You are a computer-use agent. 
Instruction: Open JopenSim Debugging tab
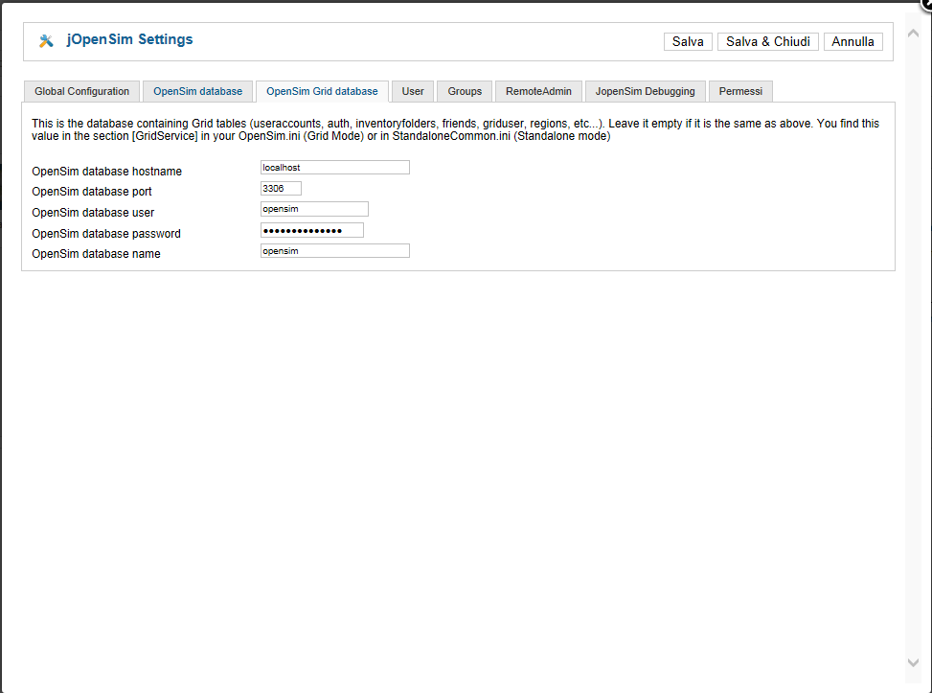coord(646,92)
